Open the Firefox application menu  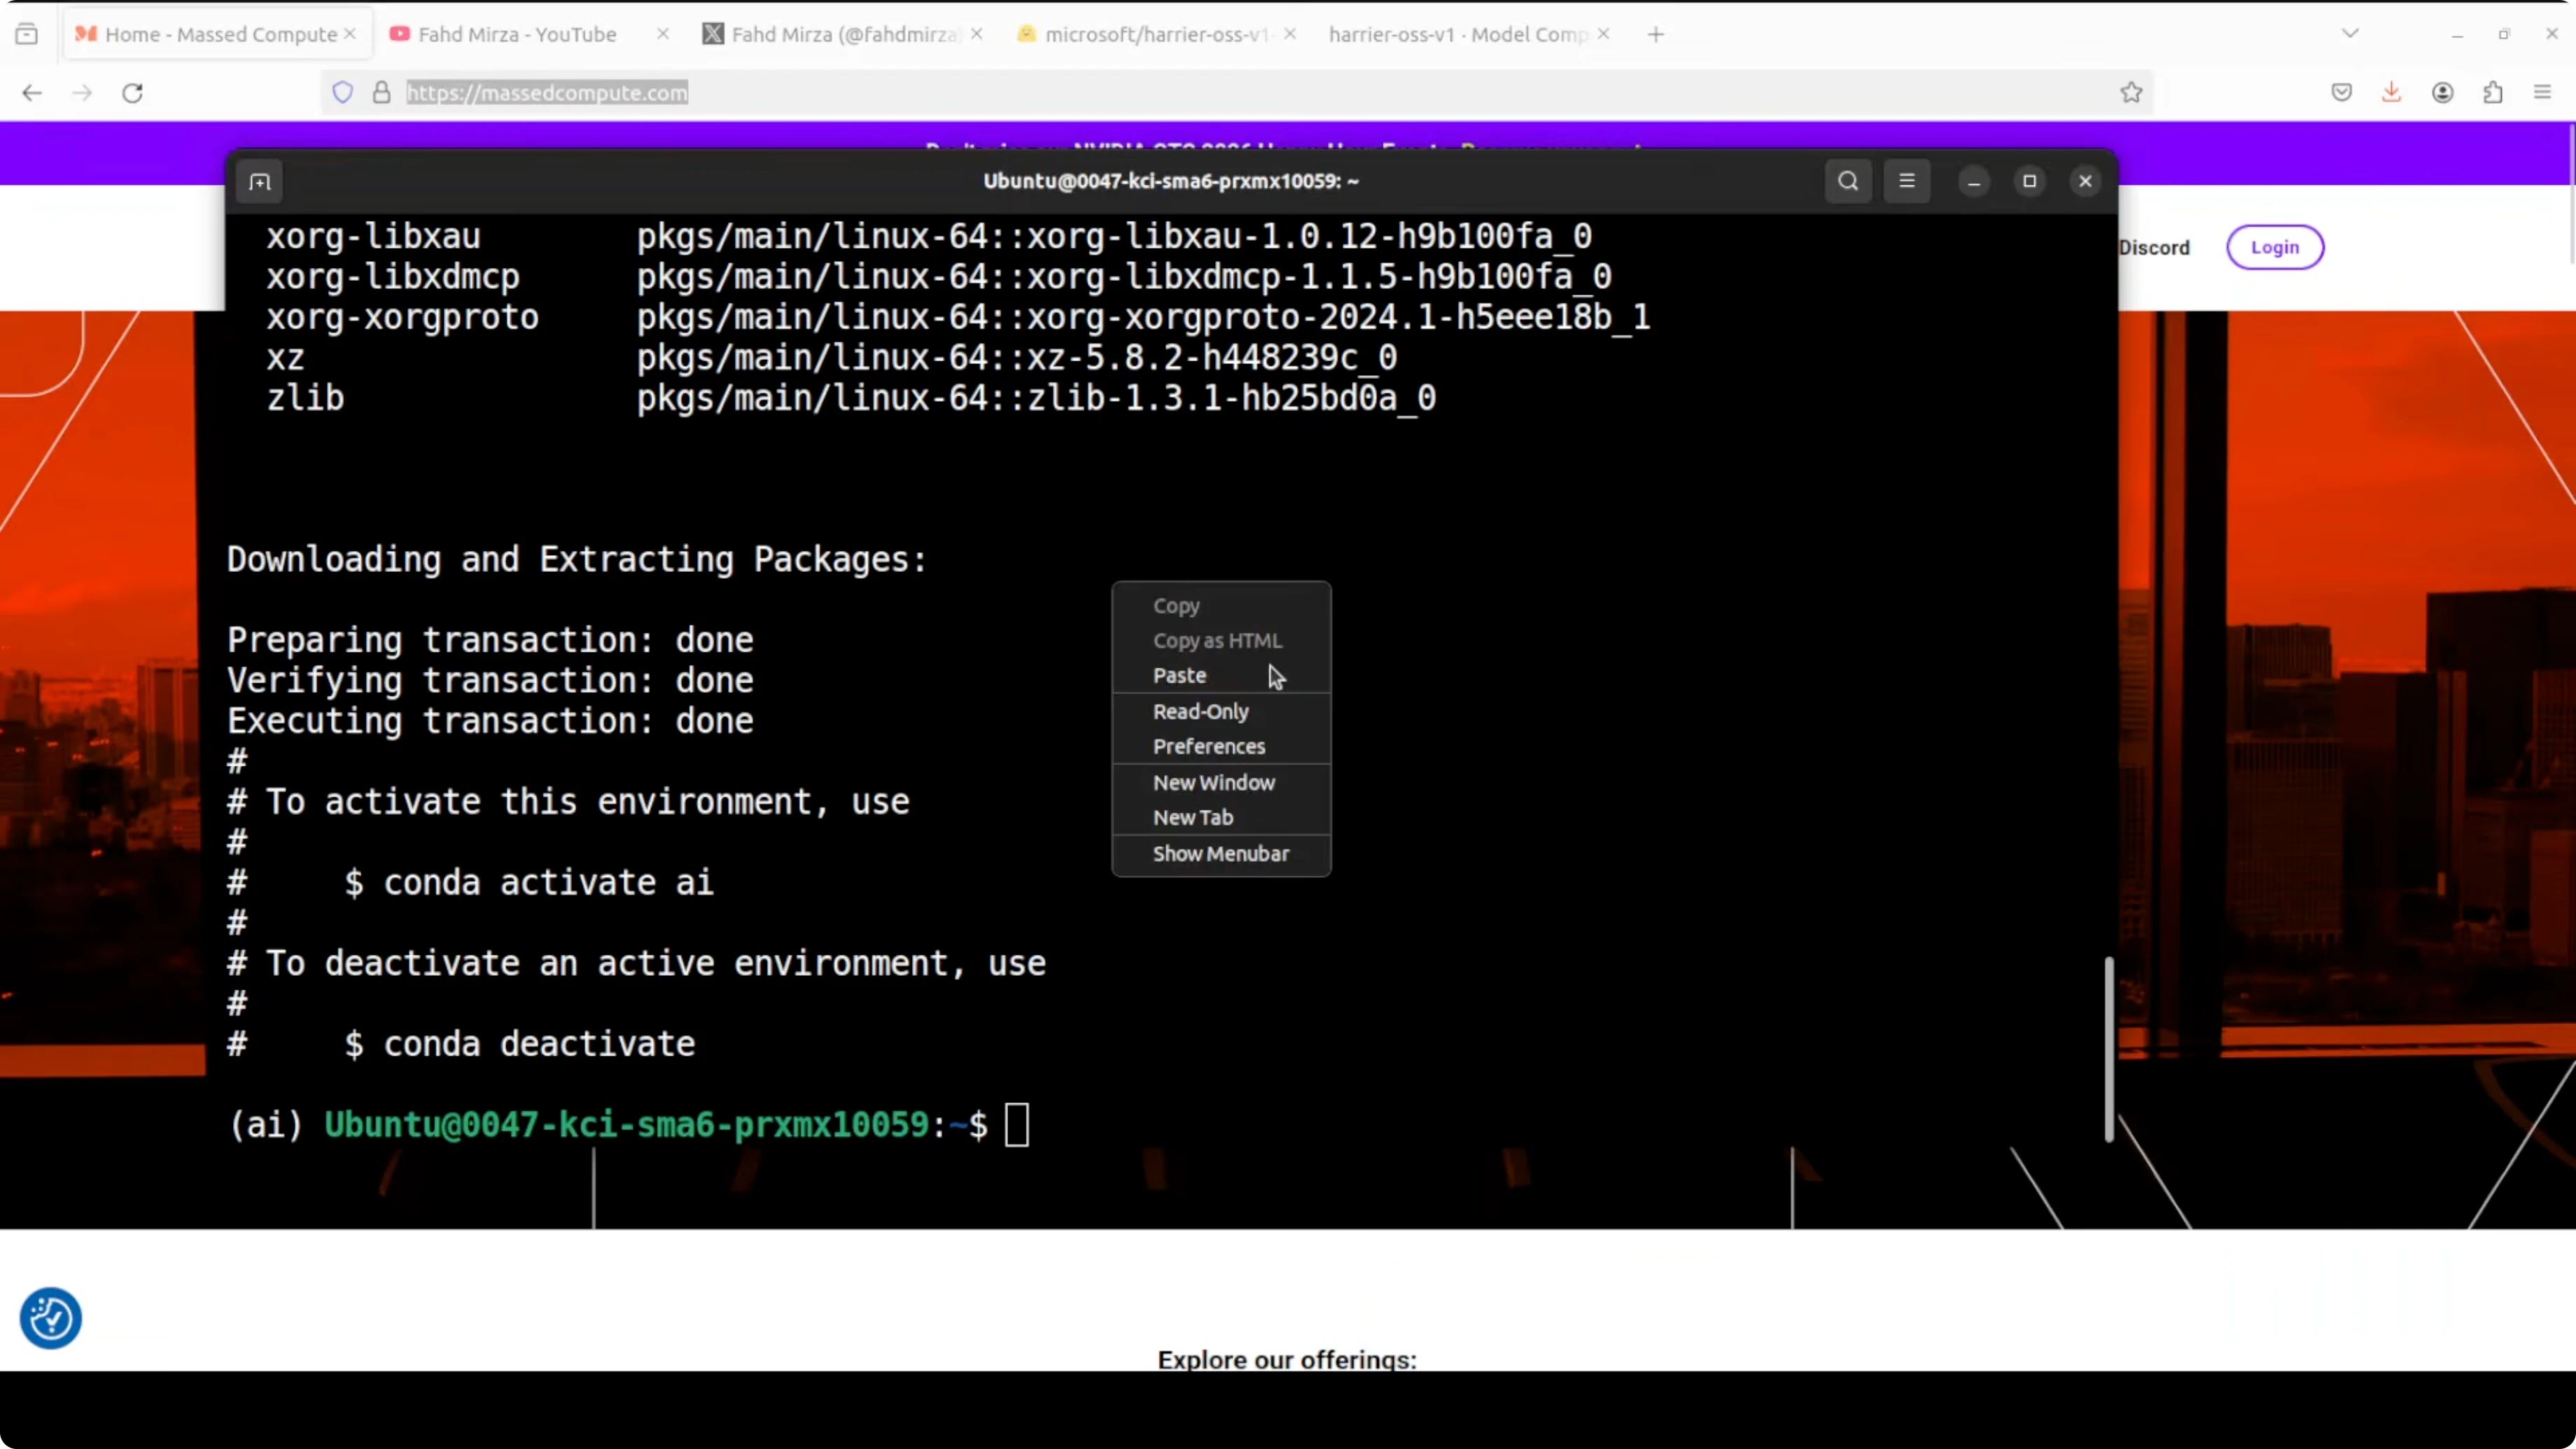point(2542,93)
